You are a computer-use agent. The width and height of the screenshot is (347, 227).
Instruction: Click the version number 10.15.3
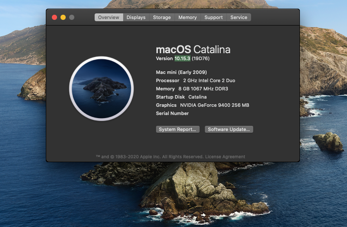(182, 58)
